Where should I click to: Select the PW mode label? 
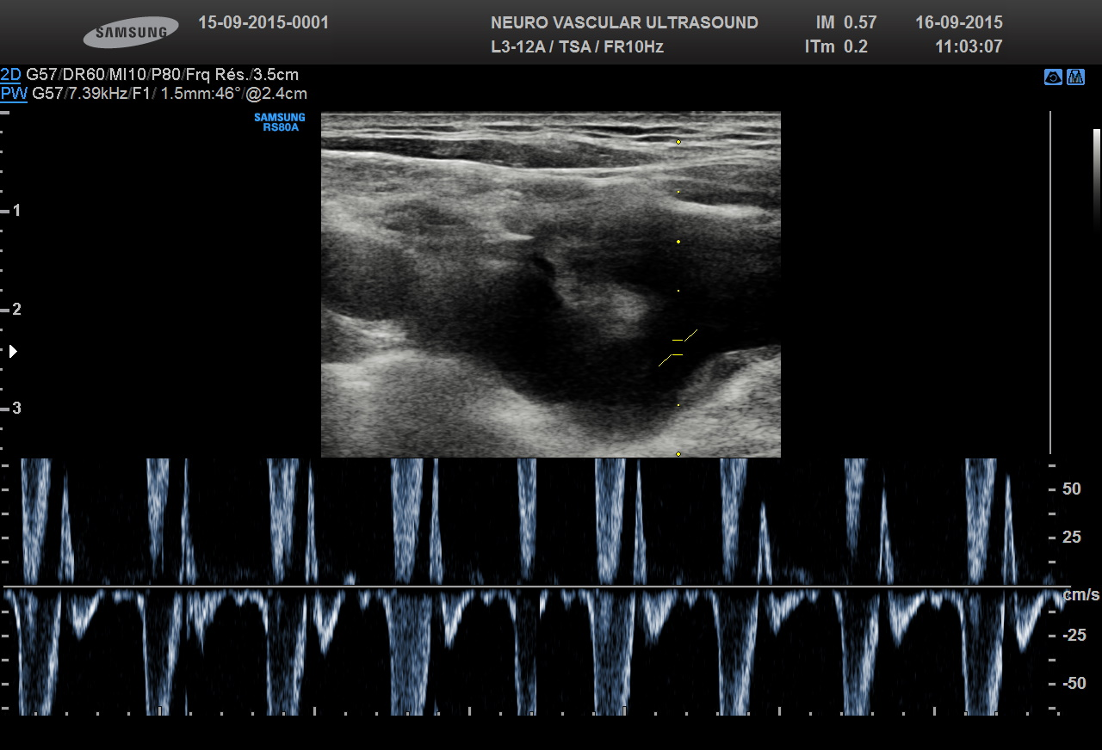(x=13, y=94)
